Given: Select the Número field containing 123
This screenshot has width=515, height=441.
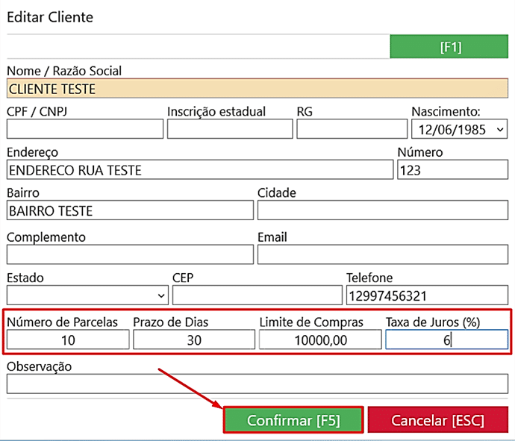Looking at the screenshot, I should point(452,170).
